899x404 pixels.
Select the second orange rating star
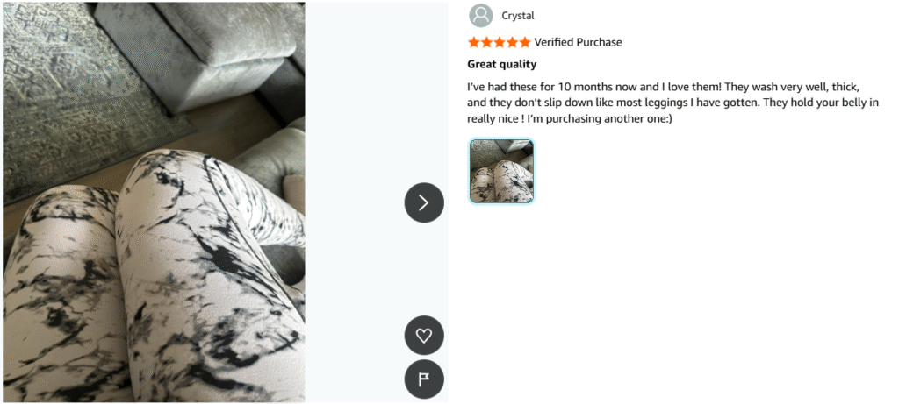[x=486, y=42]
